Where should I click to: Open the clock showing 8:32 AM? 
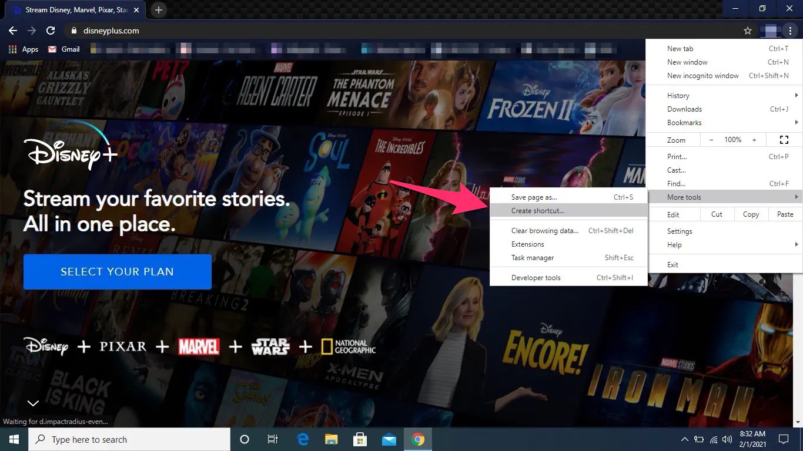(754, 439)
